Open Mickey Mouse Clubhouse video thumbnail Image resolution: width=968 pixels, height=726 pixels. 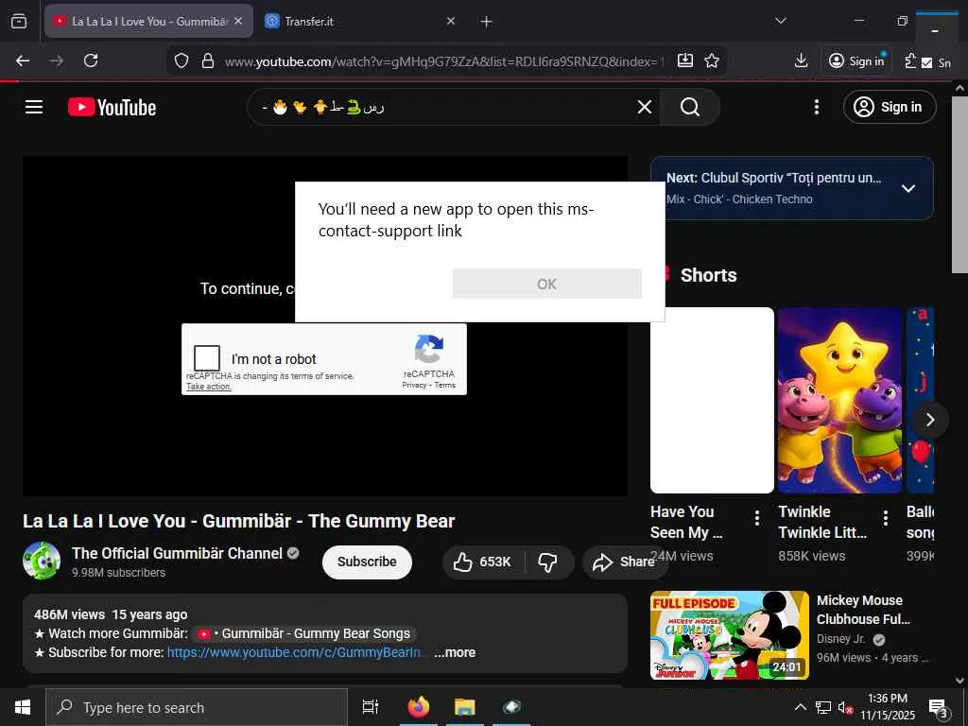[x=729, y=635]
